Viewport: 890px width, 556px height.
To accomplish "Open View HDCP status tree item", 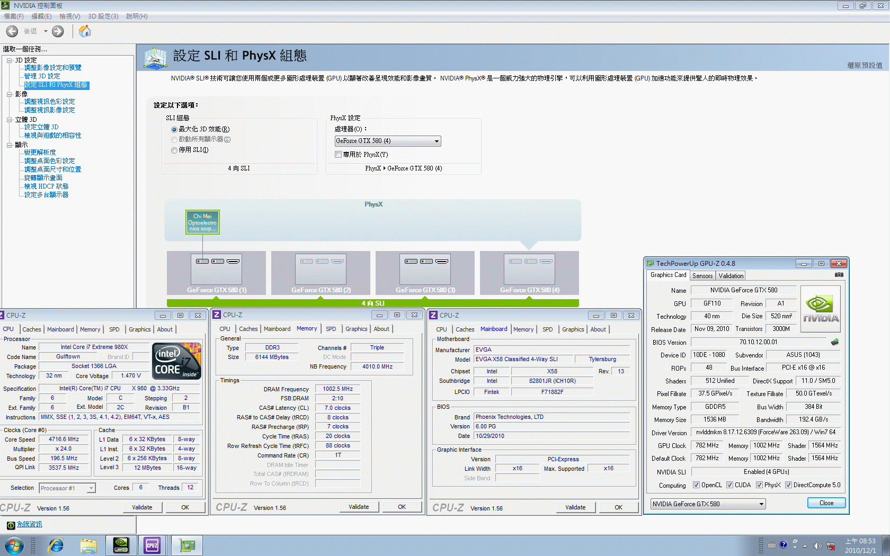I will click(x=46, y=186).
